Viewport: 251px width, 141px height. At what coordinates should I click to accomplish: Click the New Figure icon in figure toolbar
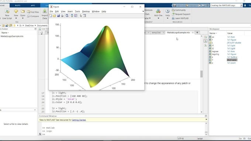pos(51,16)
